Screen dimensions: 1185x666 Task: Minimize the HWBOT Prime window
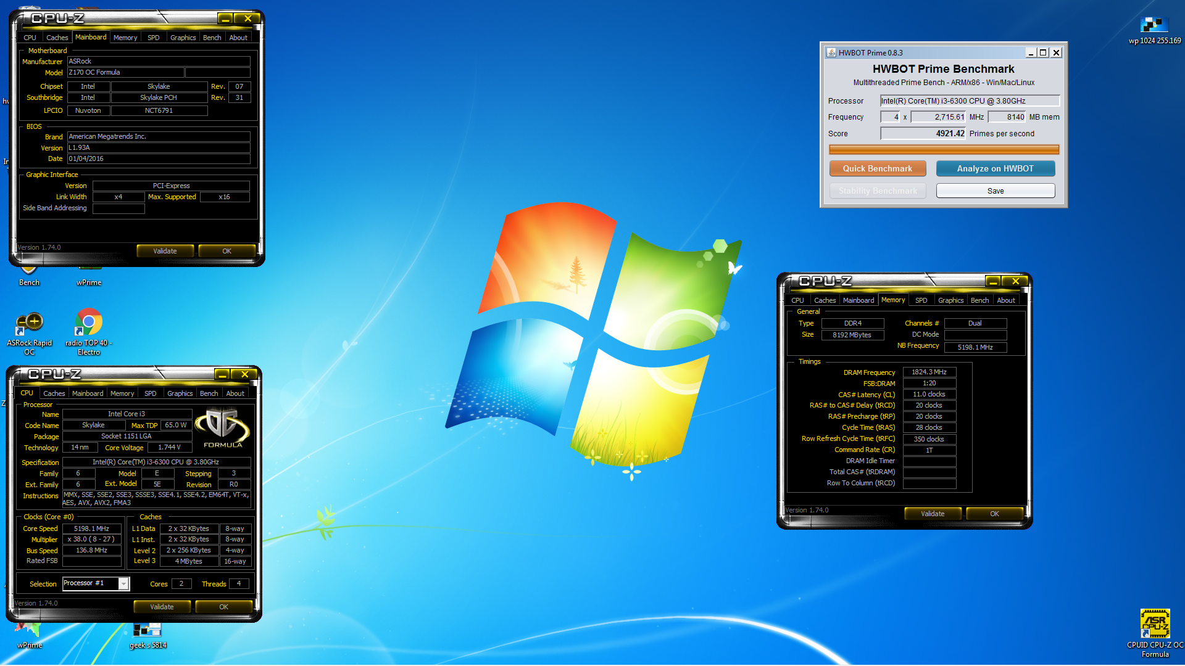pyautogui.click(x=1031, y=52)
